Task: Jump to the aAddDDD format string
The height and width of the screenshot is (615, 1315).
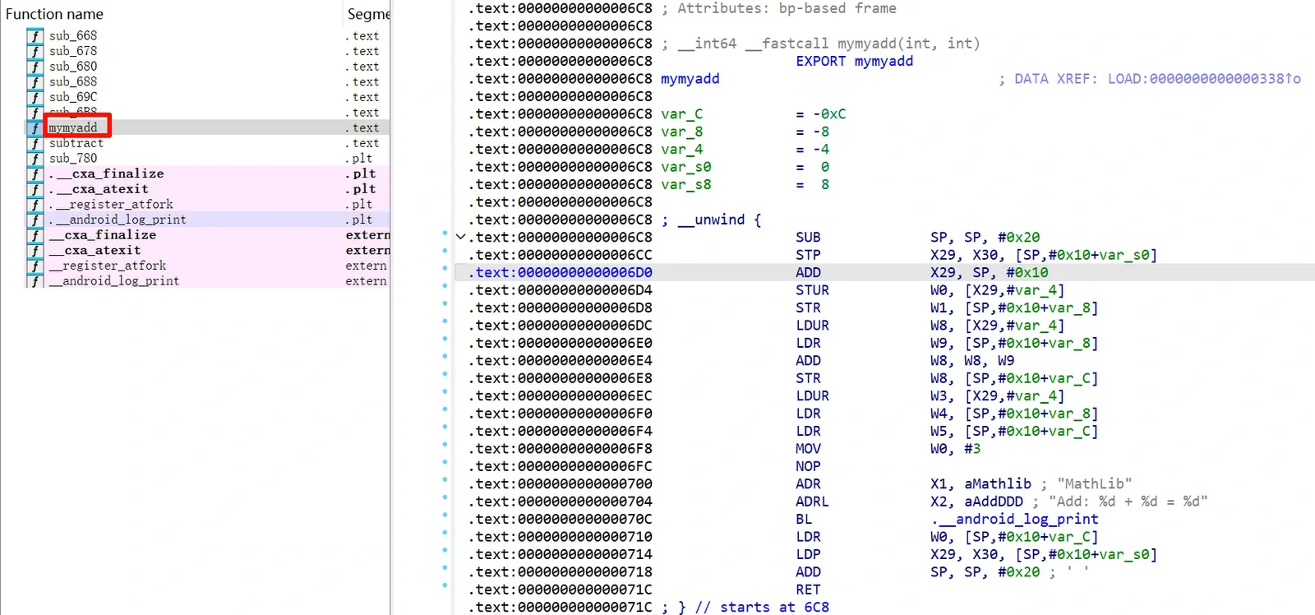Action: (x=994, y=502)
